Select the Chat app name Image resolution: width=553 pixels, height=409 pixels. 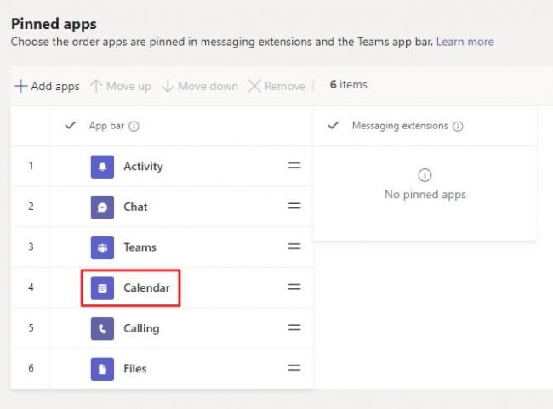pos(135,207)
